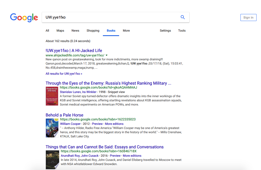Screen dimensions: 261x170
Task: Switch to the All results tab
Action: pos(47,31)
